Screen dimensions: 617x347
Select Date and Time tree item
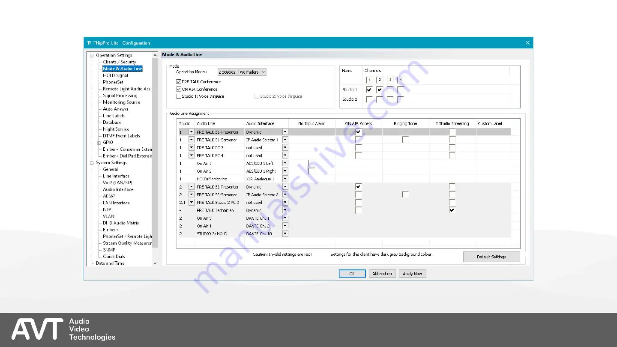110,263
